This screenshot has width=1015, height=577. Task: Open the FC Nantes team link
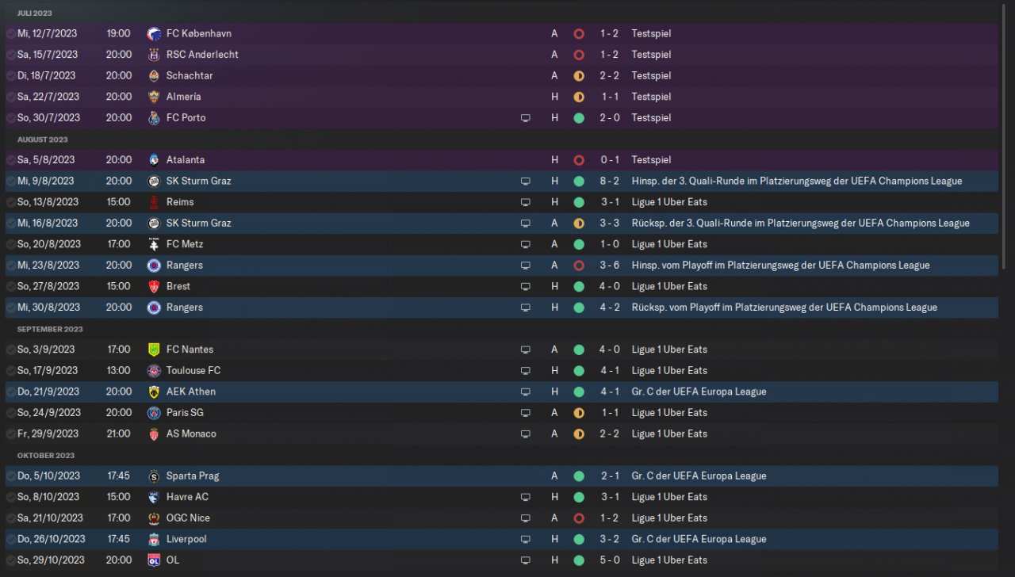click(x=190, y=350)
